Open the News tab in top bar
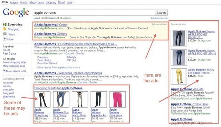 pos(40,2)
